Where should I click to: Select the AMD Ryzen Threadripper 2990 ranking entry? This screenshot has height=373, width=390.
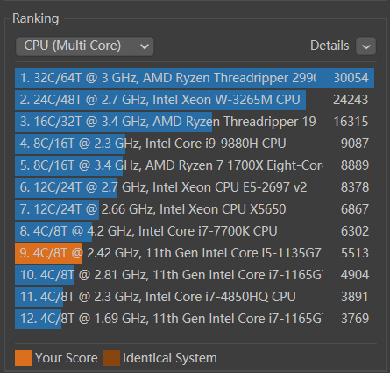click(195, 78)
